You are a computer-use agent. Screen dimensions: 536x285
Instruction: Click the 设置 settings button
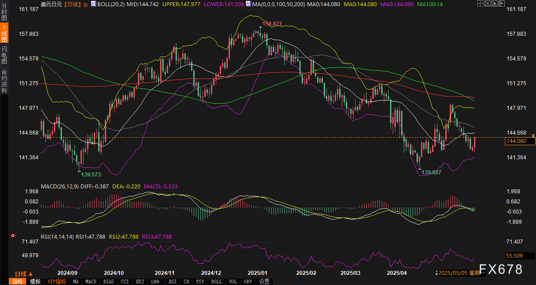(x=264, y=281)
